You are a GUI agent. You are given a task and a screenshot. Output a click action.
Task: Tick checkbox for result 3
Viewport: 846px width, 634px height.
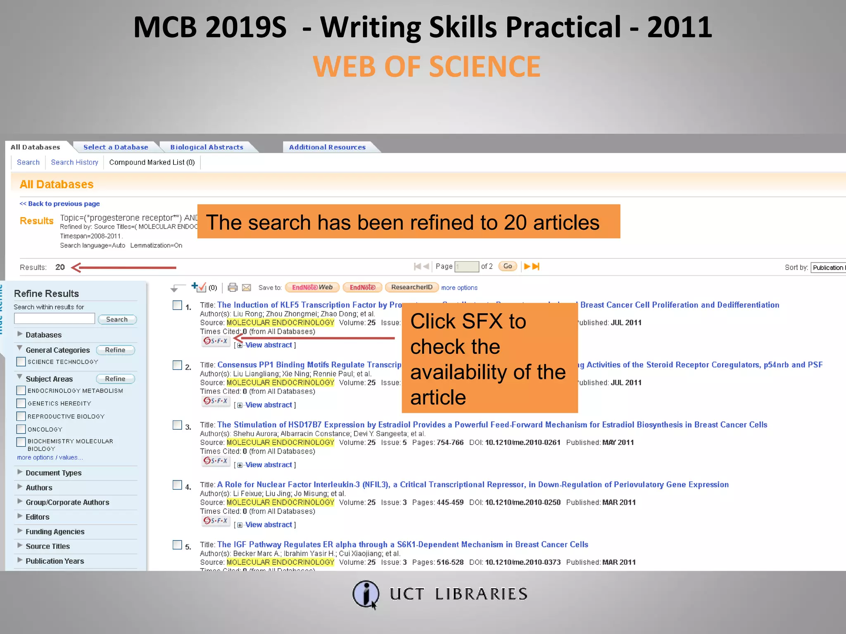click(177, 425)
